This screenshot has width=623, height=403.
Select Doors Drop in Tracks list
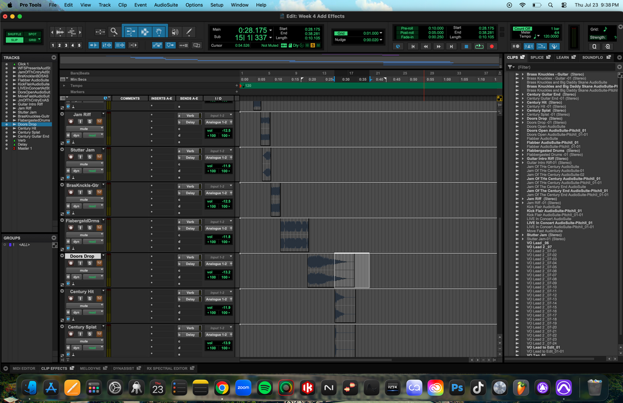coord(27,124)
